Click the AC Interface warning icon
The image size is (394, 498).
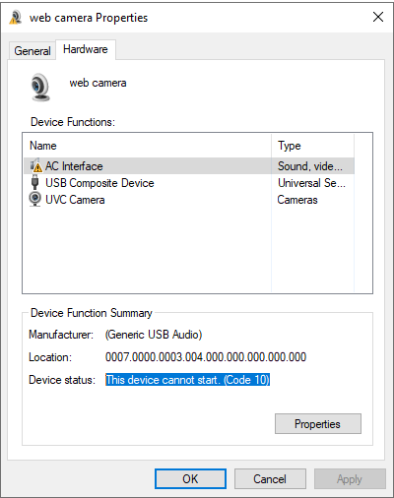35,165
